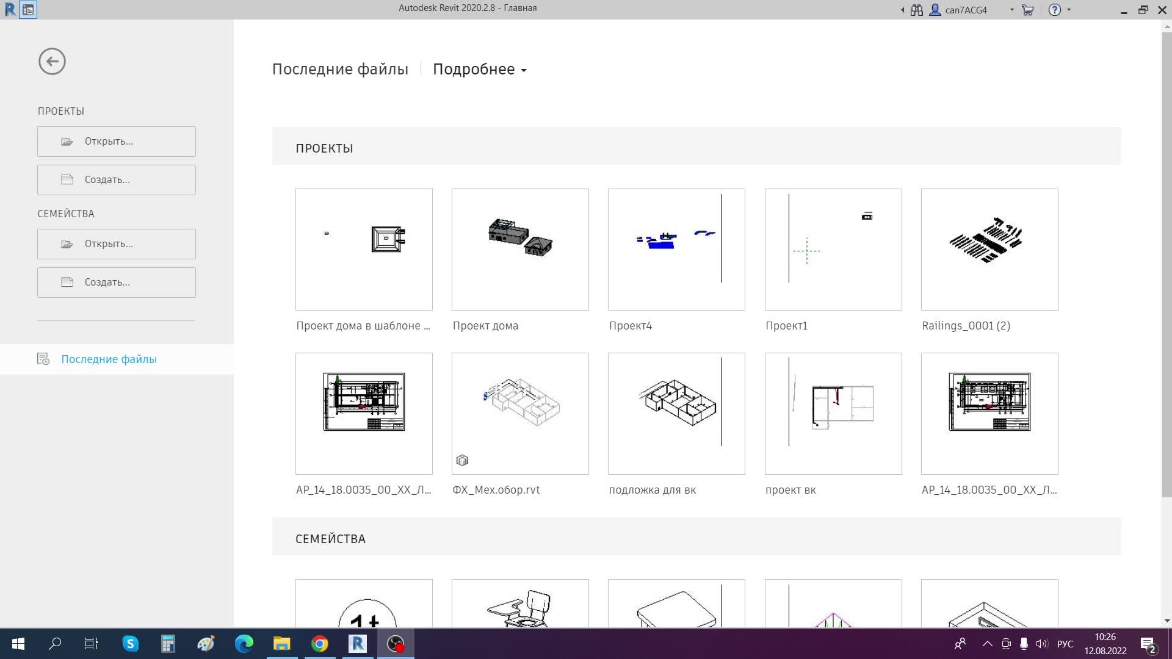Screen dimensions: 1172x659
Task: Open the 1t symbol family thumbnail
Action: (364, 603)
